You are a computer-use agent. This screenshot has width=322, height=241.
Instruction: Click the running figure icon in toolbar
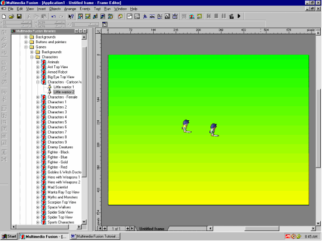click(x=145, y=16)
